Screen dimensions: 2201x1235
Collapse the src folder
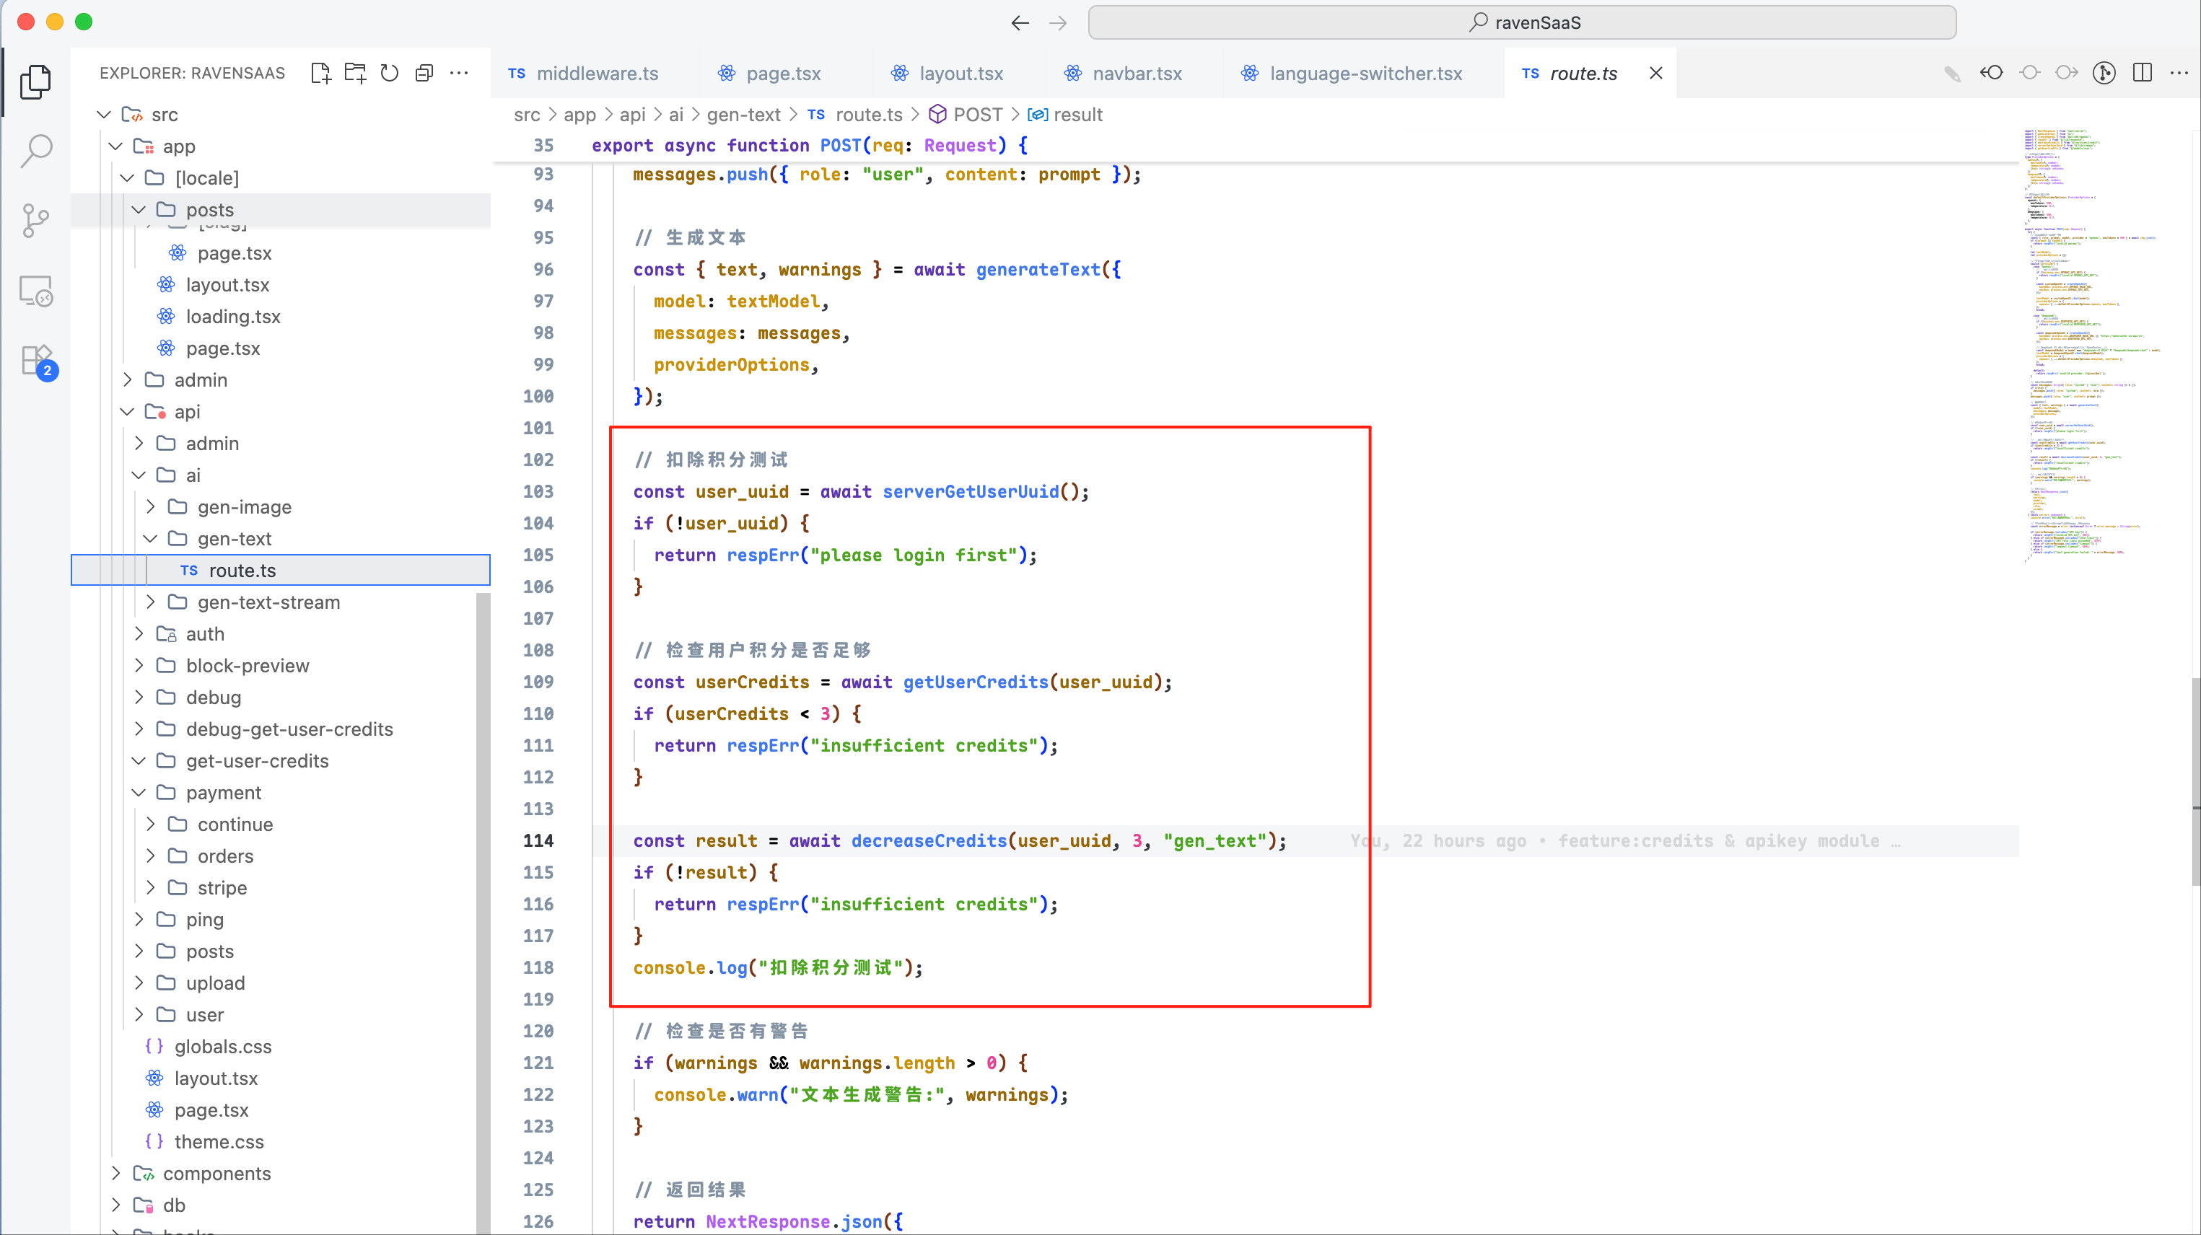[104, 115]
